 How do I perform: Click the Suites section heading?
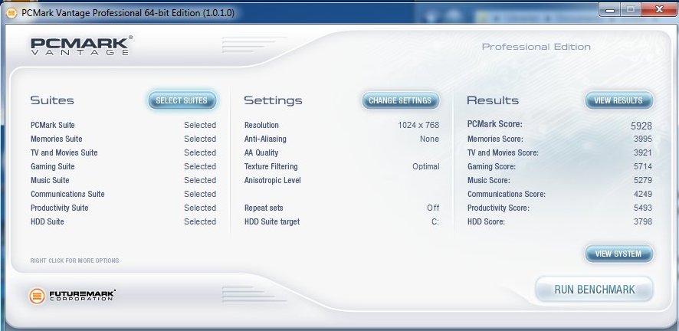[x=52, y=100]
